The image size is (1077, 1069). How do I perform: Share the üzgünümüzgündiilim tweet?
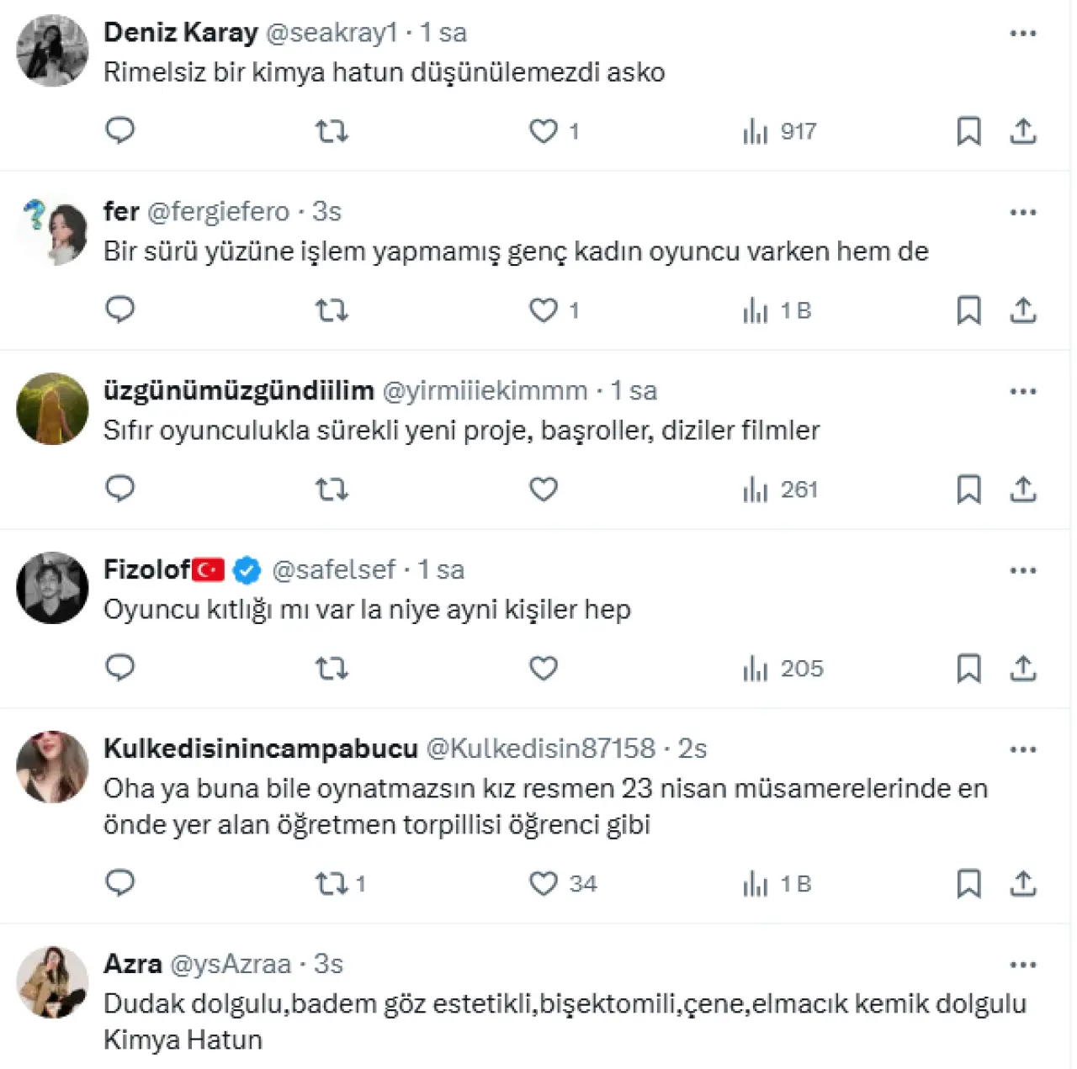click(1022, 489)
